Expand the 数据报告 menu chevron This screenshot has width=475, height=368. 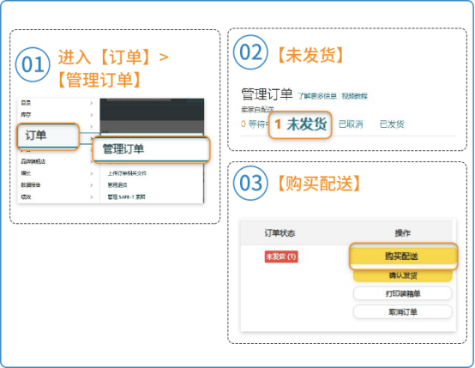(91, 185)
